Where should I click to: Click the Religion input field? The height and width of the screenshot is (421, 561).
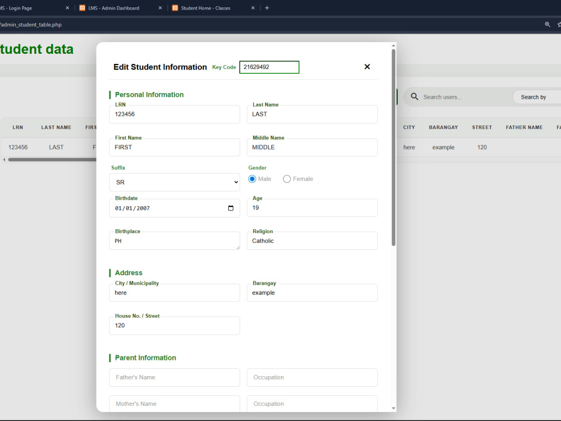click(312, 241)
